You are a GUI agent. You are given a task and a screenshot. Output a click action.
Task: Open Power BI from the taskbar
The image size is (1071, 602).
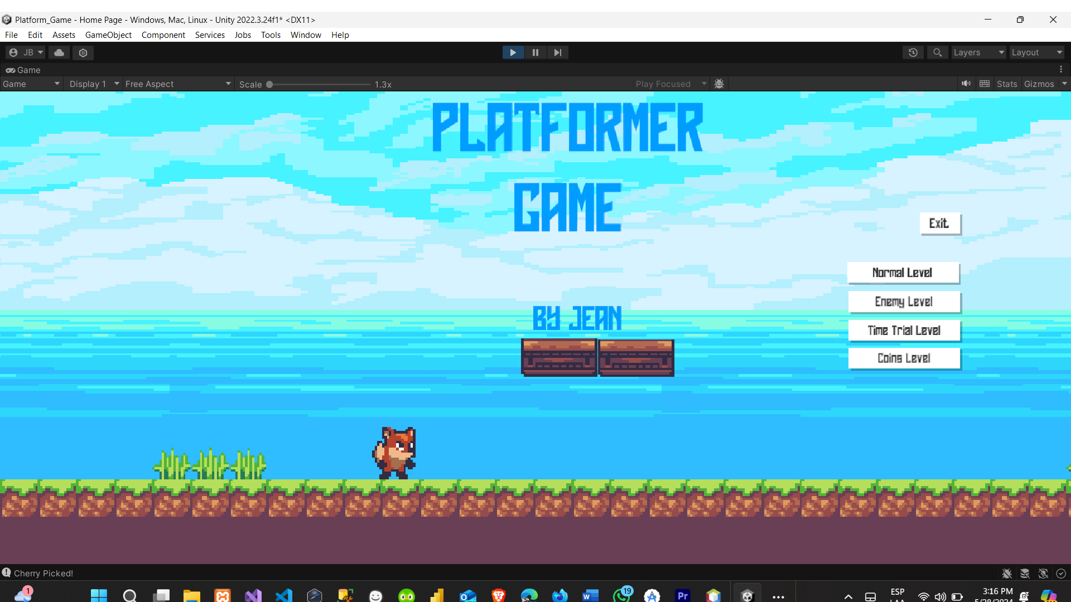click(x=437, y=595)
